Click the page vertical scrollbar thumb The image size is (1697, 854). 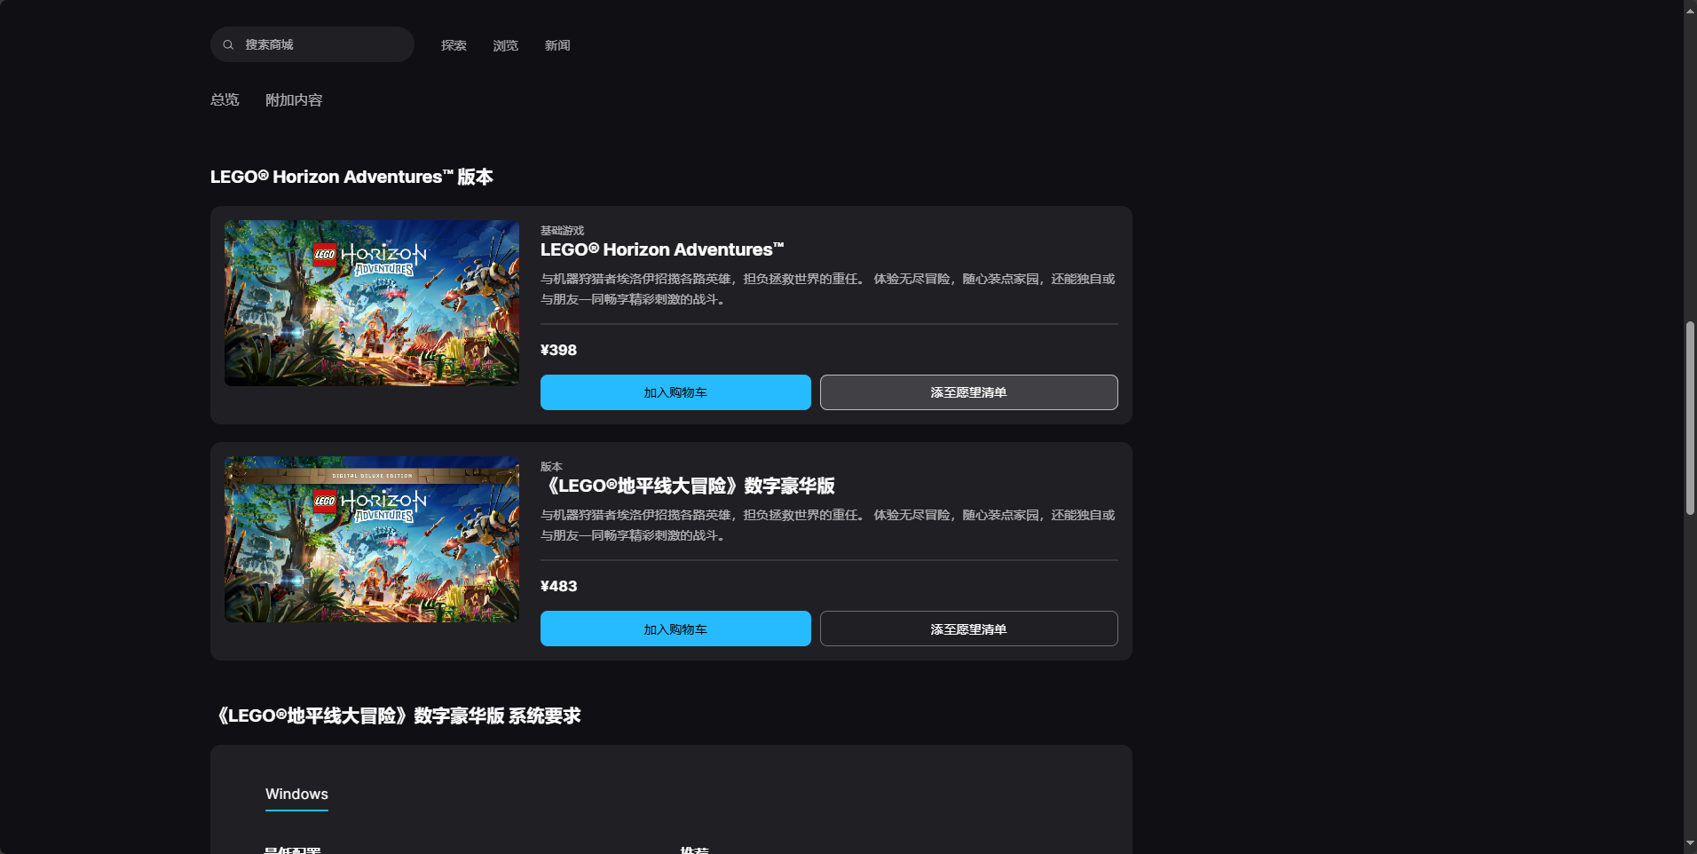pos(1690,417)
